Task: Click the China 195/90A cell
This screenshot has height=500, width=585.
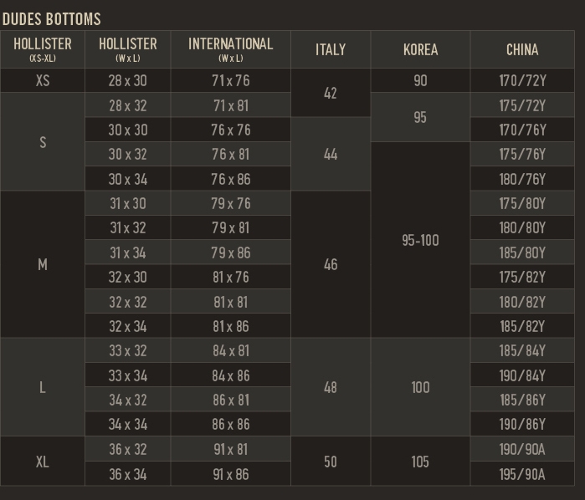Action: click(x=522, y=474)
